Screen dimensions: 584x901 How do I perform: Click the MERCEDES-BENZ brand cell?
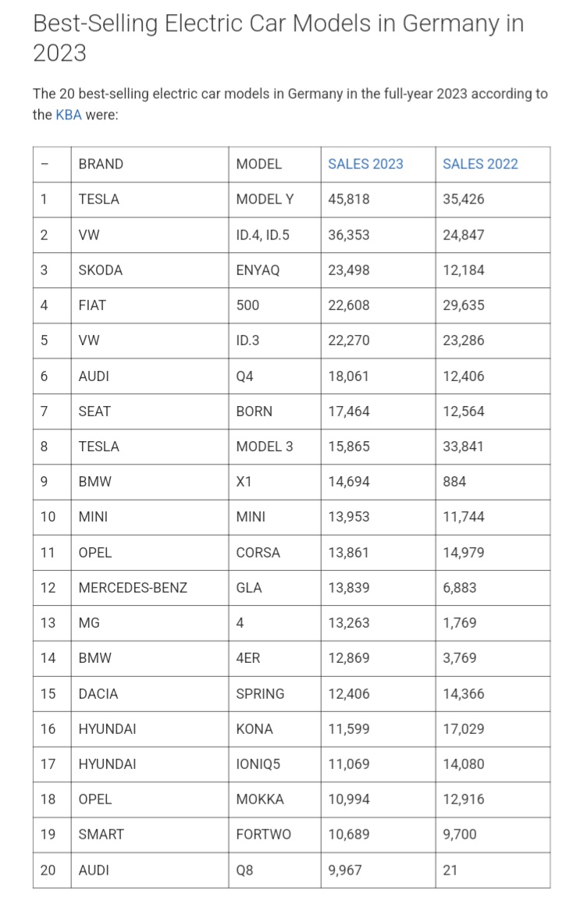[x=133, y=588]
